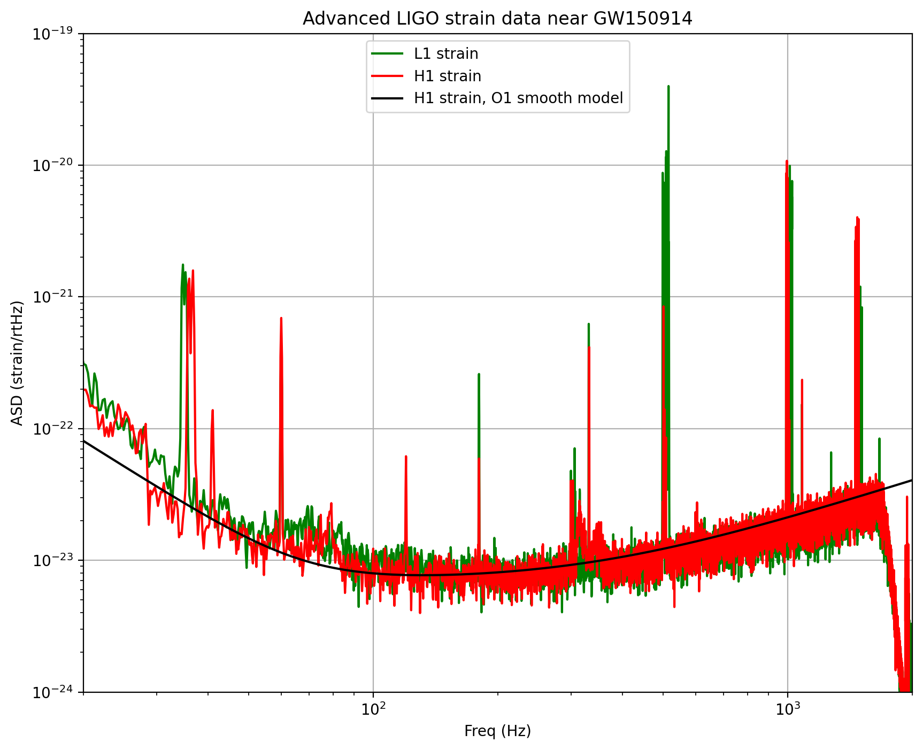Click the 10^-20 y-axis tick label

[55, 166]
